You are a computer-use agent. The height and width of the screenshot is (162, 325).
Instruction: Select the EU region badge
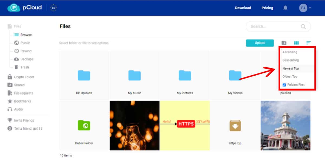coord(54,8)
